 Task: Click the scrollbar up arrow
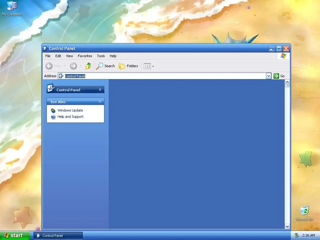click(x=287, y=82)
